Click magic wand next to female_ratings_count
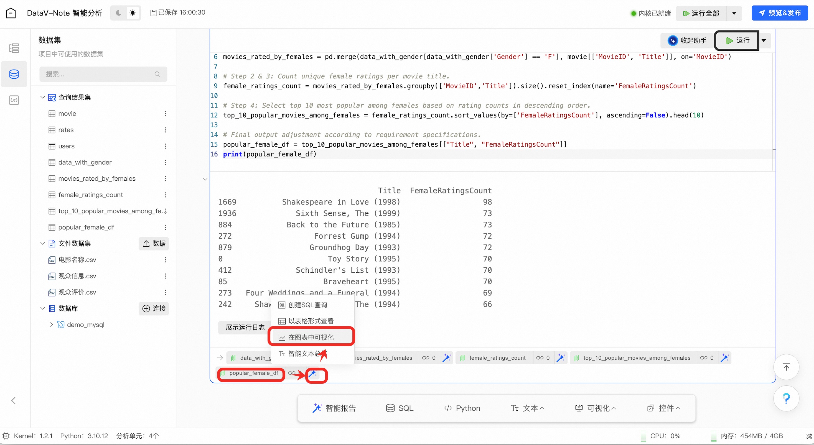The width and height of the screenshot is (814, 445). coord(560,357)
